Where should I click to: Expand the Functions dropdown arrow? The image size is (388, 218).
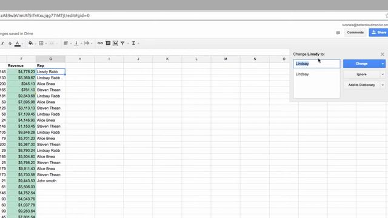click(x=138, y=44)
